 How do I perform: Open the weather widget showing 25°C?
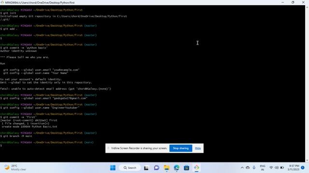tap(15, 168)
